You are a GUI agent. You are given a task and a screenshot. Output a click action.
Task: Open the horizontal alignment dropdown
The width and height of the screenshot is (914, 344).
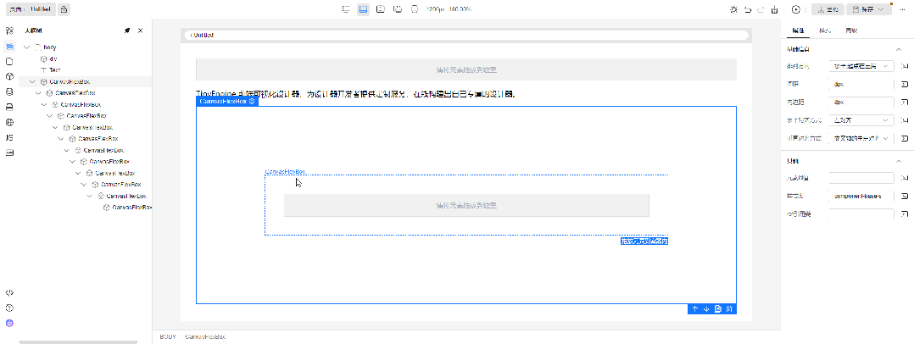point(861,120)
